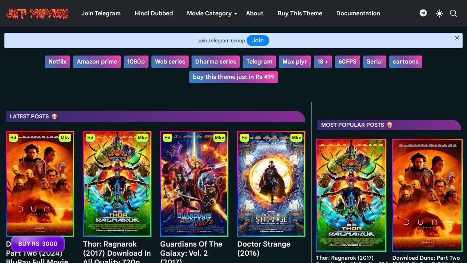
Task: Select Hindi Dubbed in the navigation
Action: [x=154, y=13]
